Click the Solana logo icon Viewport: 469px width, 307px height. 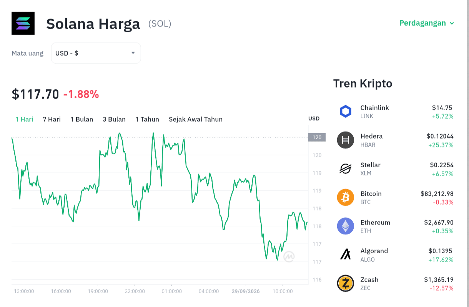[23, 23]
